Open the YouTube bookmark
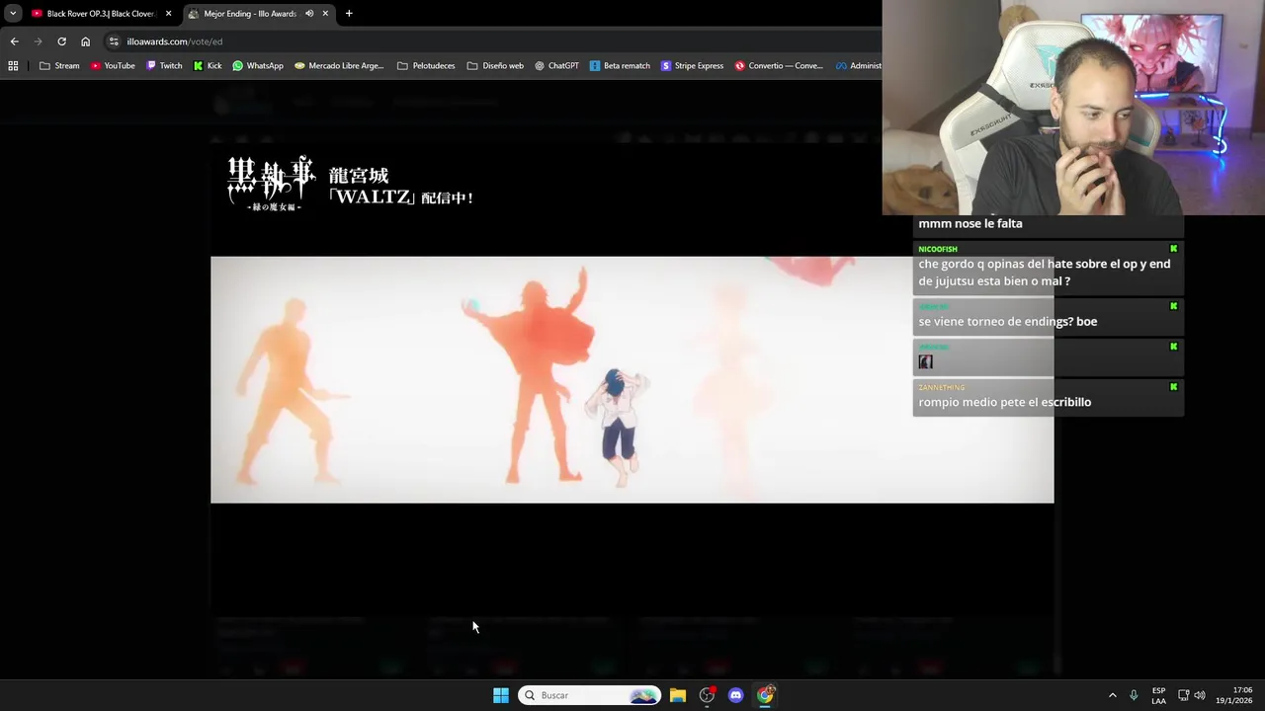 click(x=113, y=66)
